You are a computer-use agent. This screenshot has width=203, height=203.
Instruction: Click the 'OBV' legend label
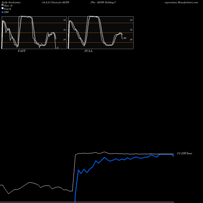6,12
